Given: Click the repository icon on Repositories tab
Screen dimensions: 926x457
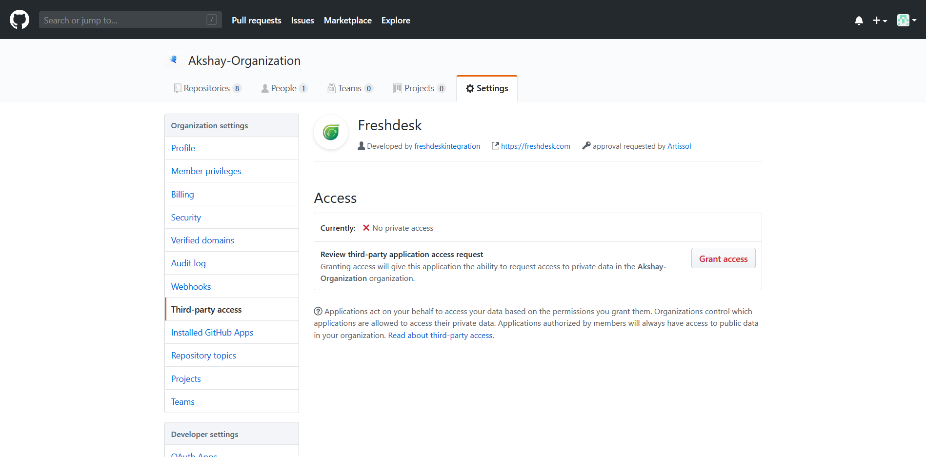Looking at the screenshot, I should point(178,88).
